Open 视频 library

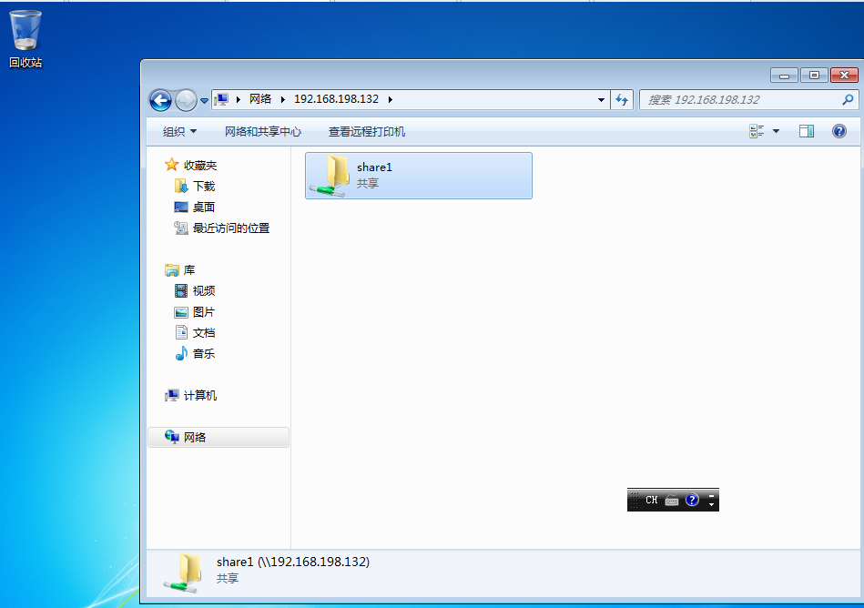point(204,290)
